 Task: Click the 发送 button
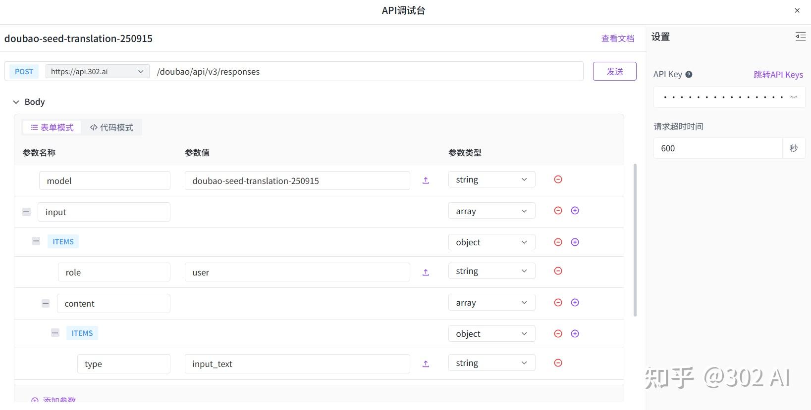(615, 71)
